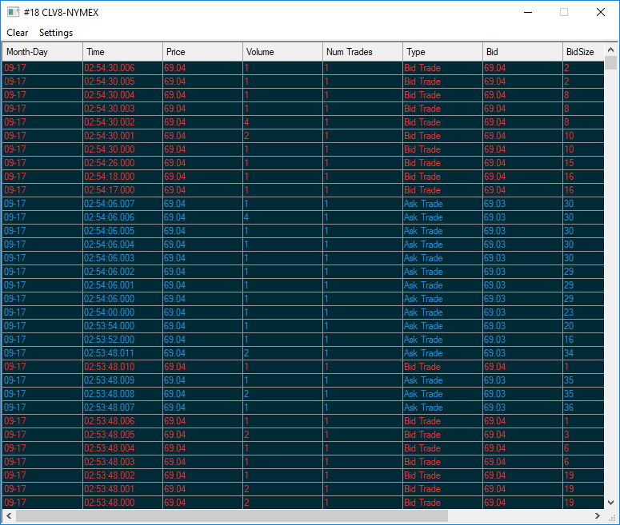Viewport: 620px width, 525px height.
Task: Click the Price column header
Action: click(202, 52)
